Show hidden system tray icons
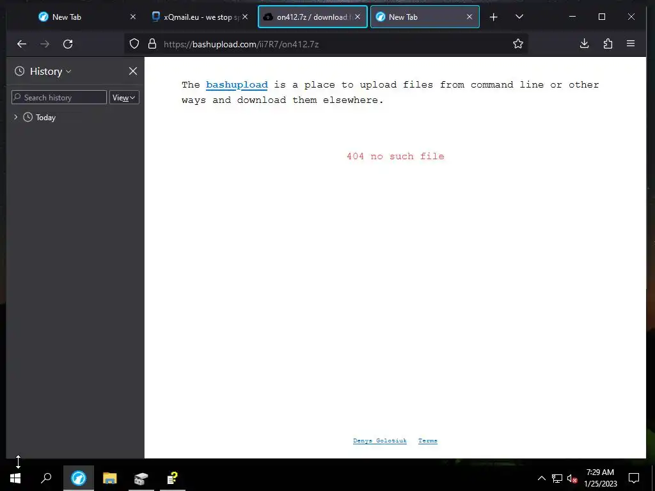The height and width of the screenshot is (491, 655). coord(541,478)
